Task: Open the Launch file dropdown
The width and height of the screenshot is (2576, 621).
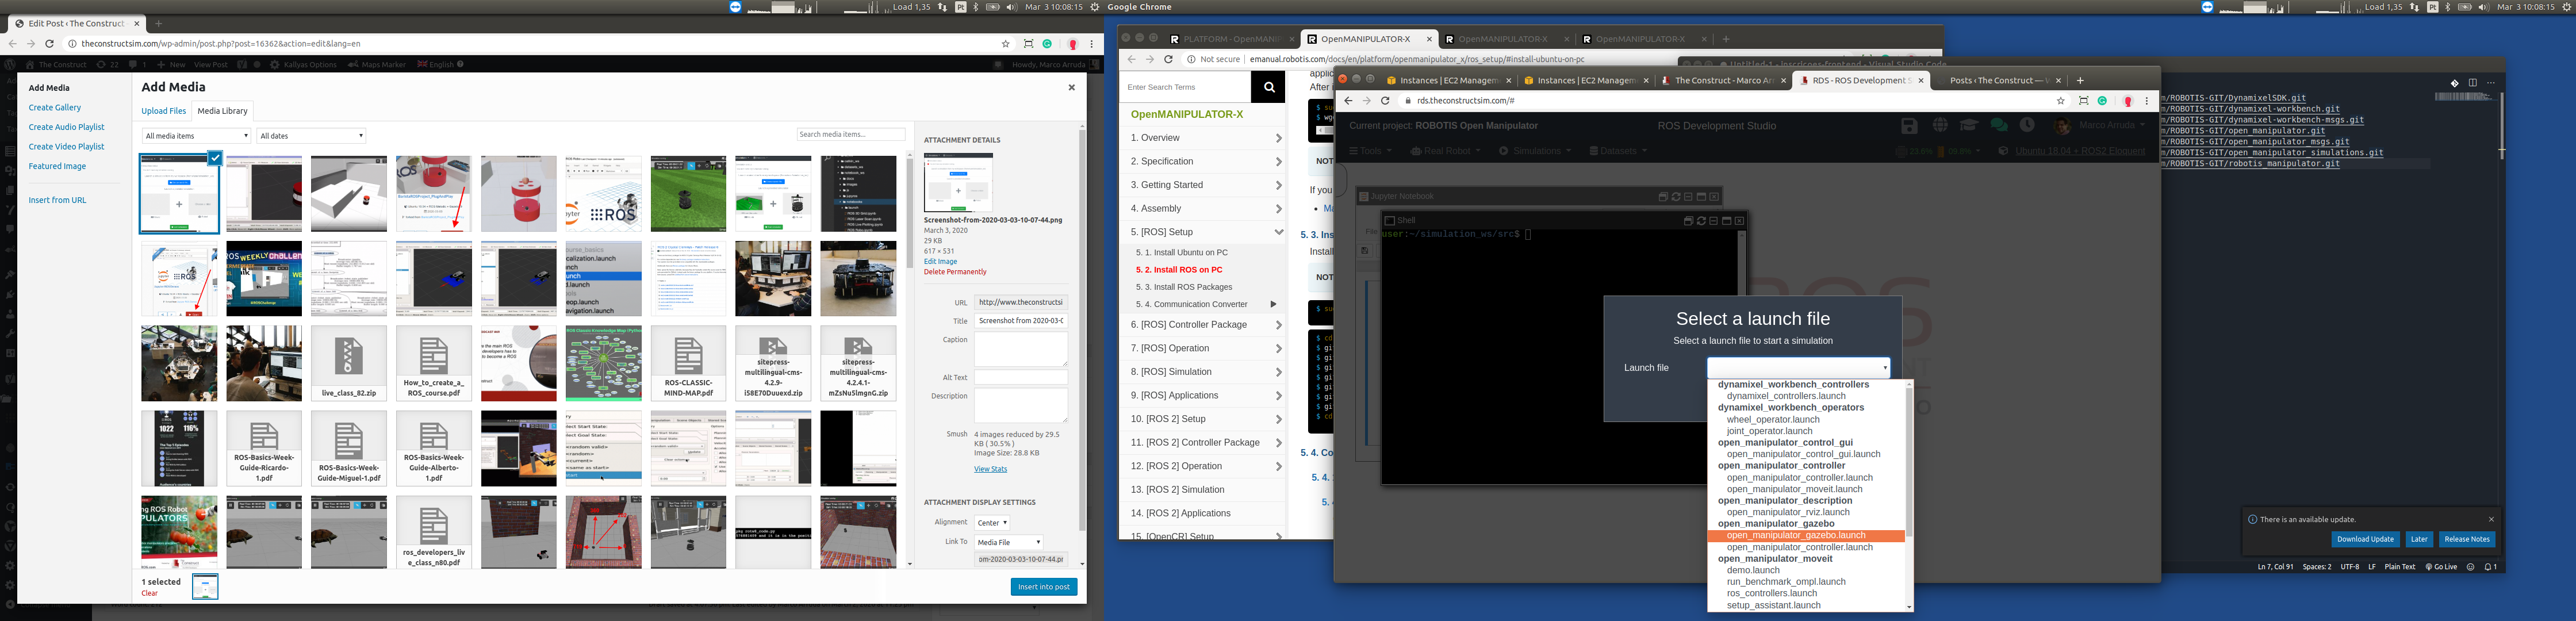Action: [x=1798, y=368]
